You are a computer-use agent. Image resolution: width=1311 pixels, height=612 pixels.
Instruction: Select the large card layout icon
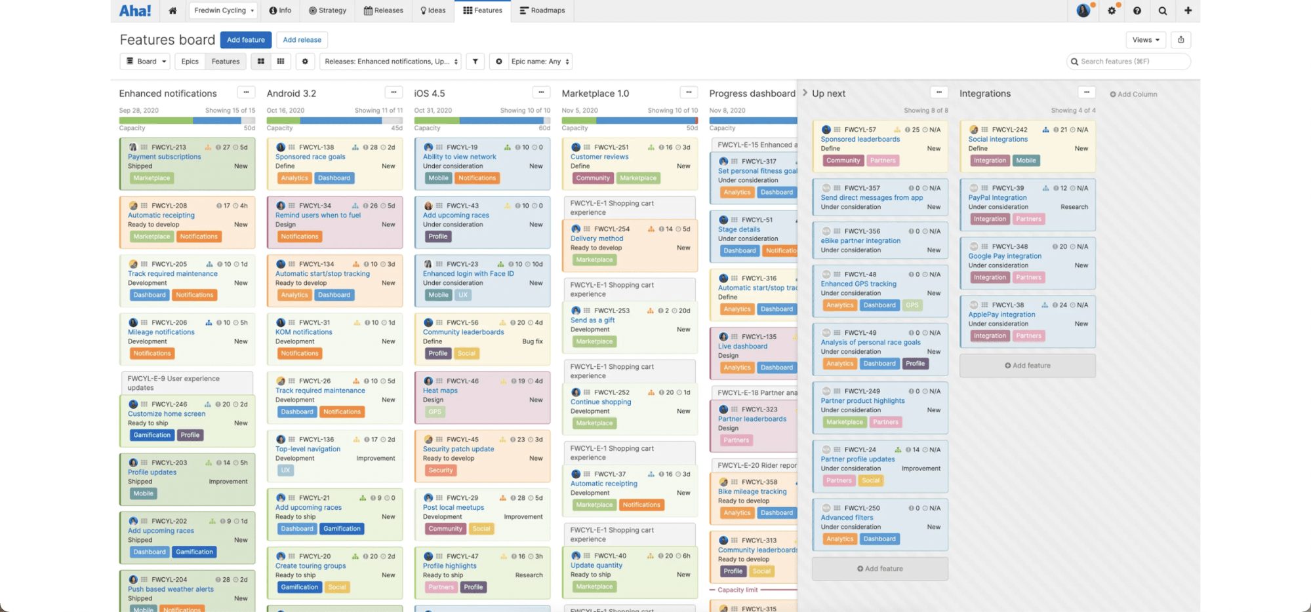(x=260, y=61)
